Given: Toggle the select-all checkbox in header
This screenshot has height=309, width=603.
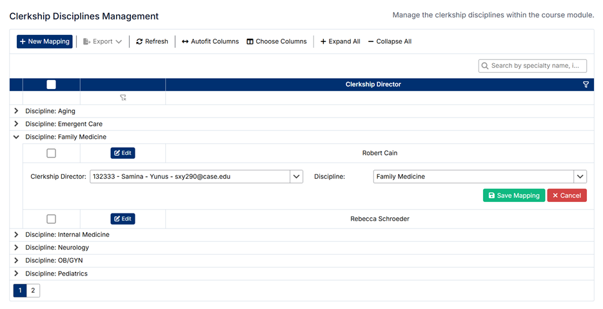Looking at the screenshot, I should tap(52, 85).
